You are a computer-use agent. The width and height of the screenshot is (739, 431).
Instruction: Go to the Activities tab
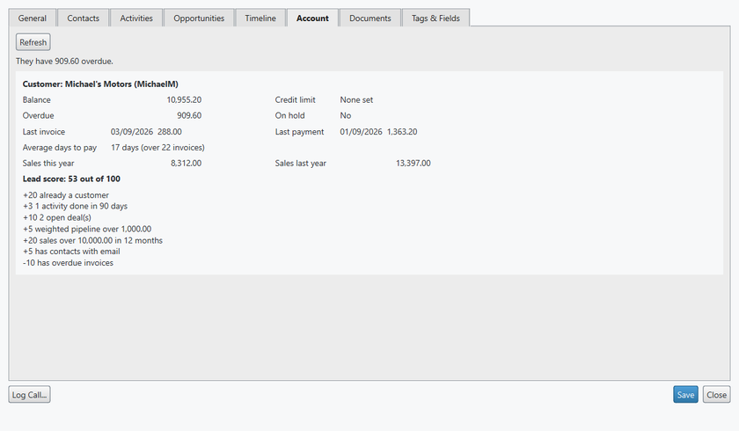[136, 18]
